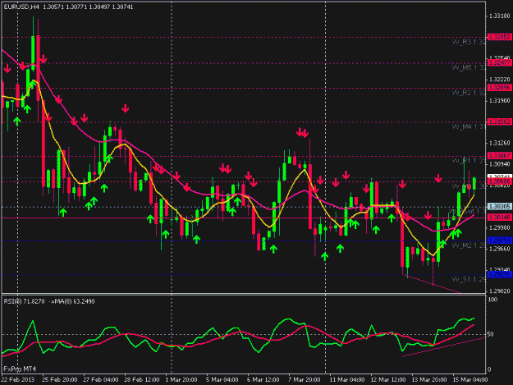Select the W_M4 pivot level label
Screen dimensions: 513x385
coord(469,126)
